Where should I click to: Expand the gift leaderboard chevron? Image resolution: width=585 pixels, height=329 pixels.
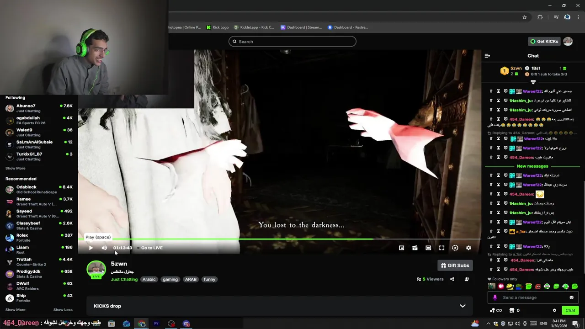[533, 82]
